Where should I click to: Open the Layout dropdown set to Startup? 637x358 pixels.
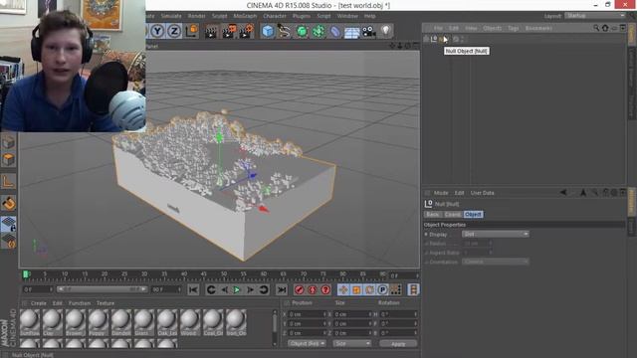595,16
